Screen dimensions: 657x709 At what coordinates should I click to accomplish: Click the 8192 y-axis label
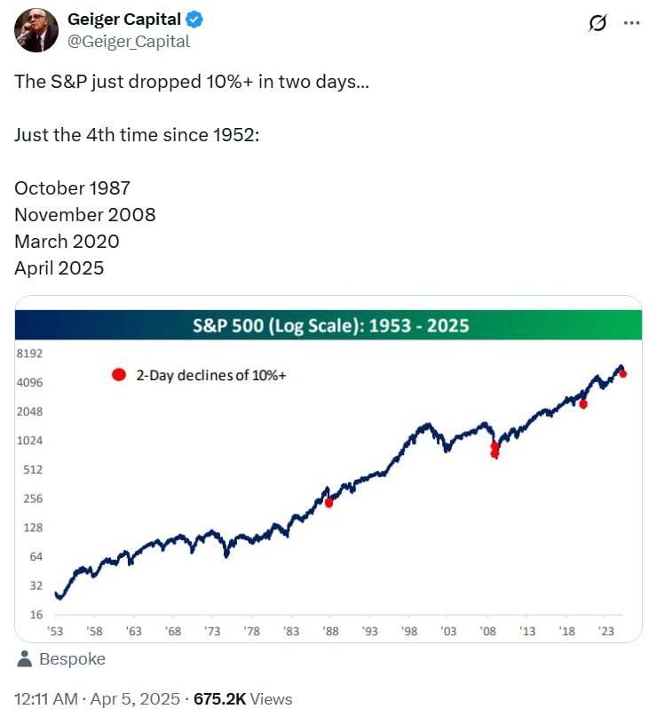click(x=29, y=353)
